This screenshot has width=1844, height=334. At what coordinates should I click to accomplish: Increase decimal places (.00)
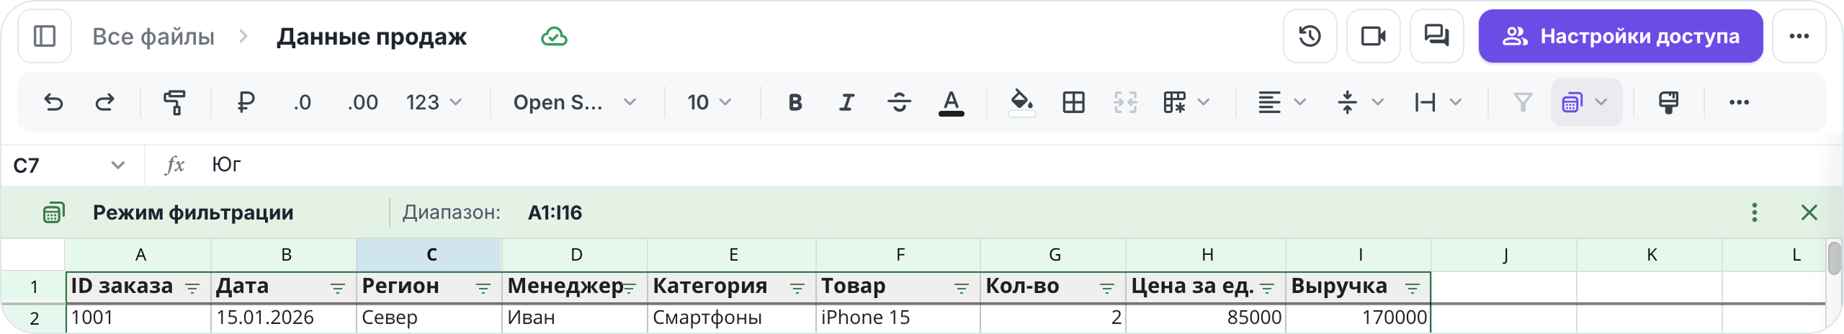tap(362, 102)
